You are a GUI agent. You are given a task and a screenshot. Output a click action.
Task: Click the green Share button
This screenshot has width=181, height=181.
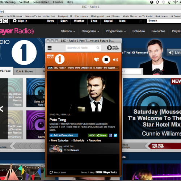coord(102,135)
